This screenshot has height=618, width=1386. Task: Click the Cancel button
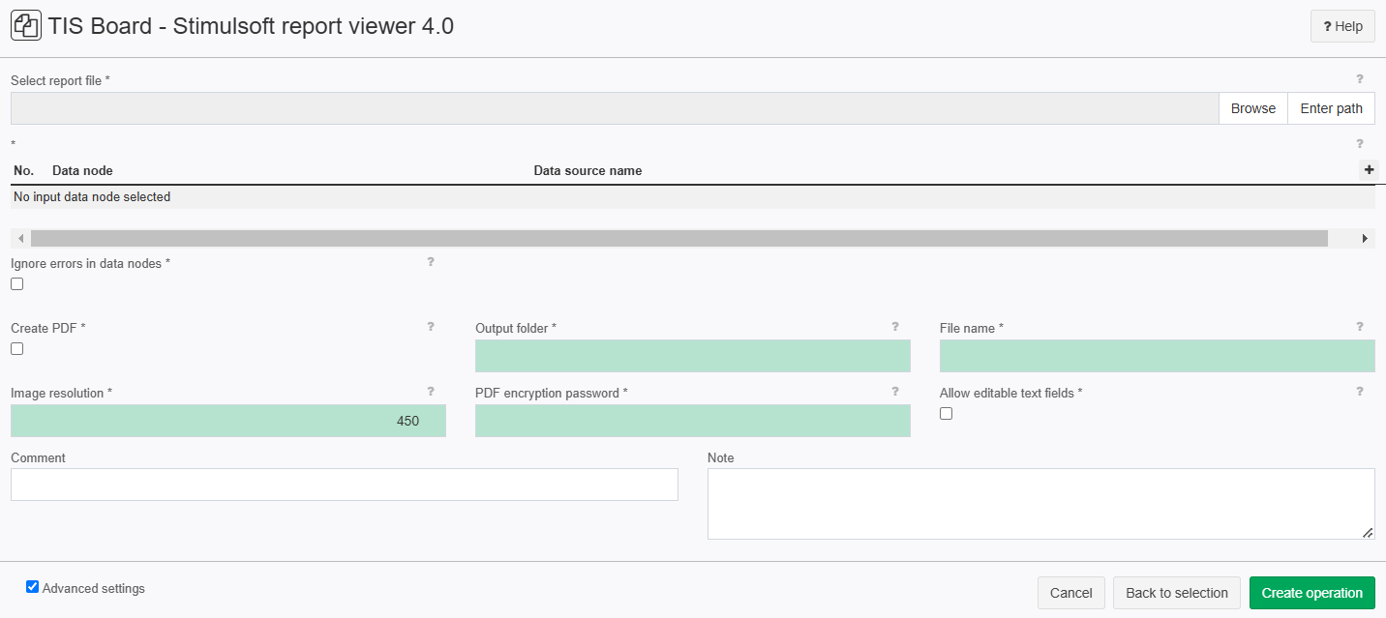click(x=1070, y=593)
